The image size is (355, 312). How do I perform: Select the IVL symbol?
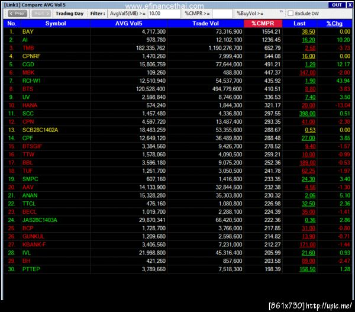tap(27, 253)
